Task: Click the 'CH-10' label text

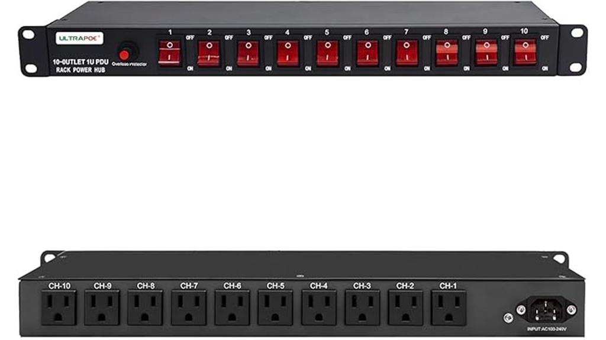Action: (x=60, y=286)
